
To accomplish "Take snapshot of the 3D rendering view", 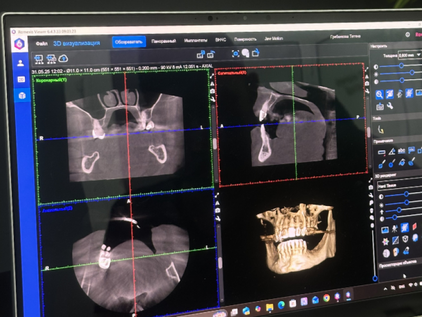I will (x=371, y=188).
